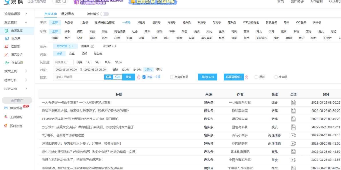Click the 即时热榜 hot list icon
341x170 pixels.
(6, 126)
